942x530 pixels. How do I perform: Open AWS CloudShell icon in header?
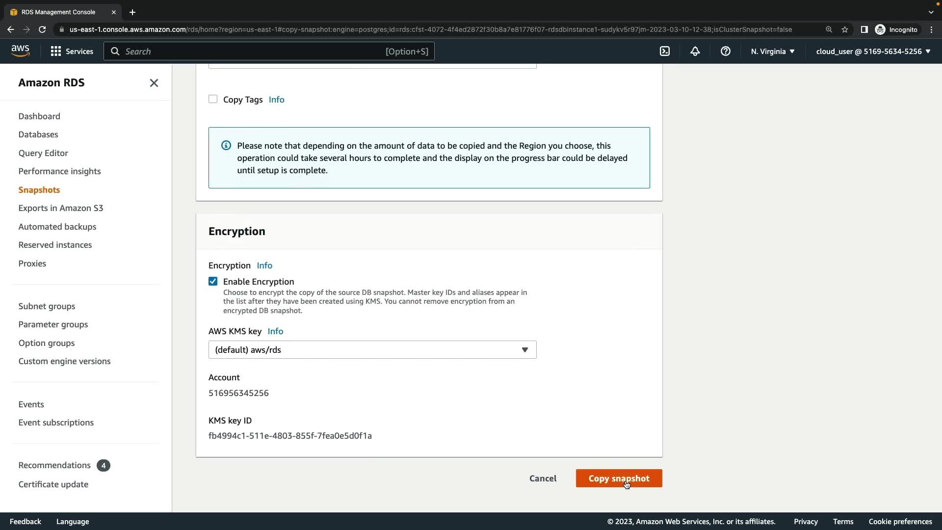pos(665,51)
